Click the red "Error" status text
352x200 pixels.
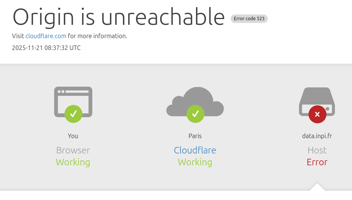tap(317, 162)
